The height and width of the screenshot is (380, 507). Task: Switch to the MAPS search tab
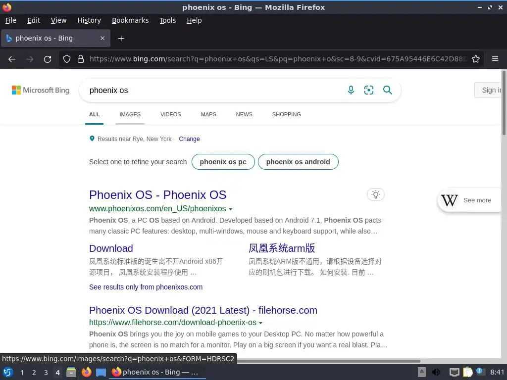pyautogui.click(x=208, y=114)
